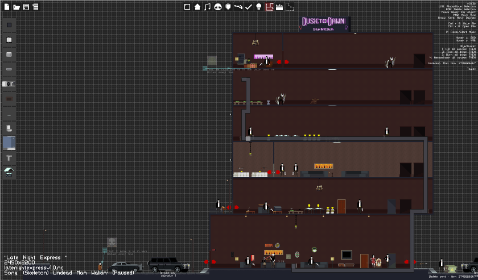The height and width of the screenshot is (280, 478).
Task: Select the pink neon sign on top floor
Action: tap(263, 57)
